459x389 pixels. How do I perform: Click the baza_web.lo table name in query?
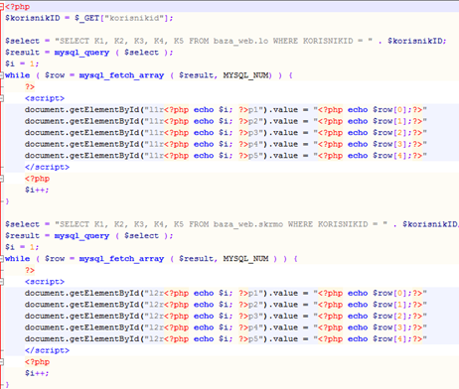[240, 41]
